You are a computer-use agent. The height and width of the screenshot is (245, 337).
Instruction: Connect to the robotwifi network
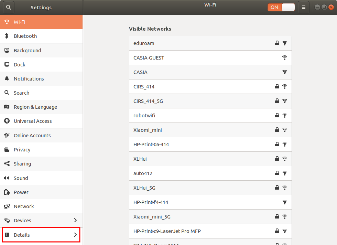point(210,115)
